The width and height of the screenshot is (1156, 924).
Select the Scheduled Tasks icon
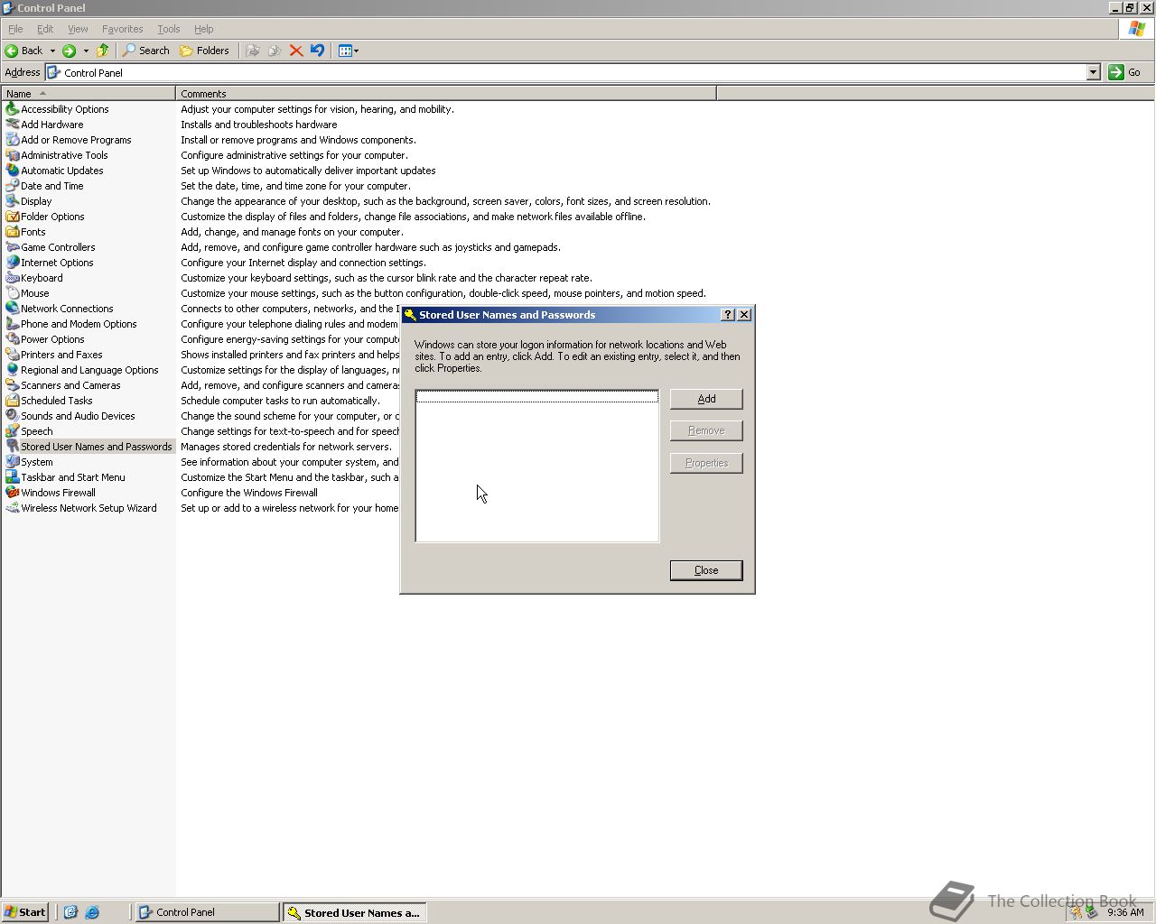12,401
